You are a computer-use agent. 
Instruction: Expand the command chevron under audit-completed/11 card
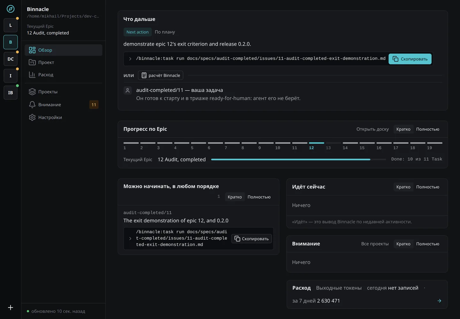130,239
